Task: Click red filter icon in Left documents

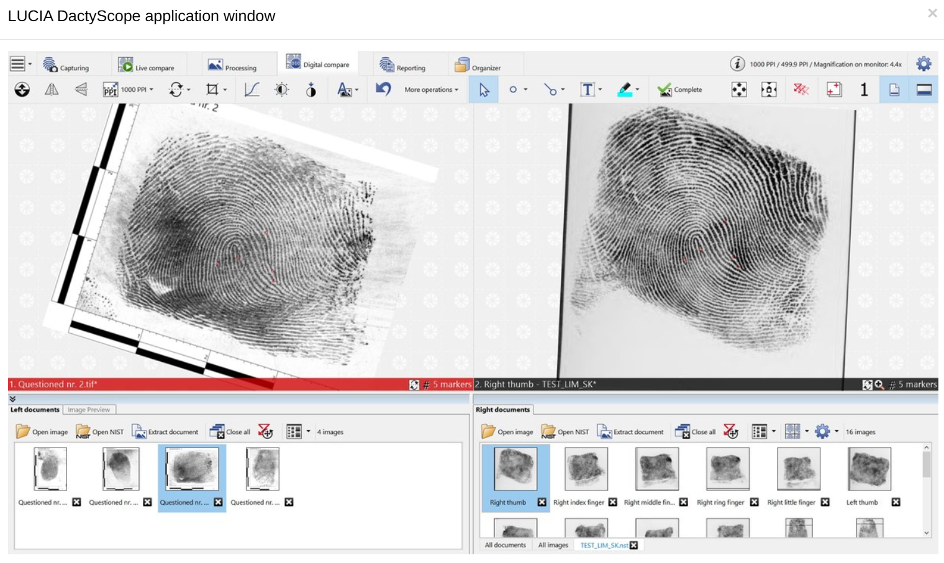Action: tap(266, 431)
